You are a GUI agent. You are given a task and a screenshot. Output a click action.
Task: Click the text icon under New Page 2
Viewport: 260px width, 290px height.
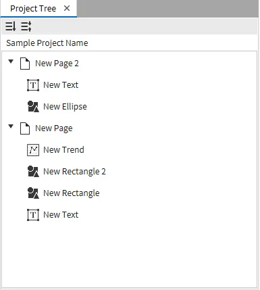pos(33,85)
